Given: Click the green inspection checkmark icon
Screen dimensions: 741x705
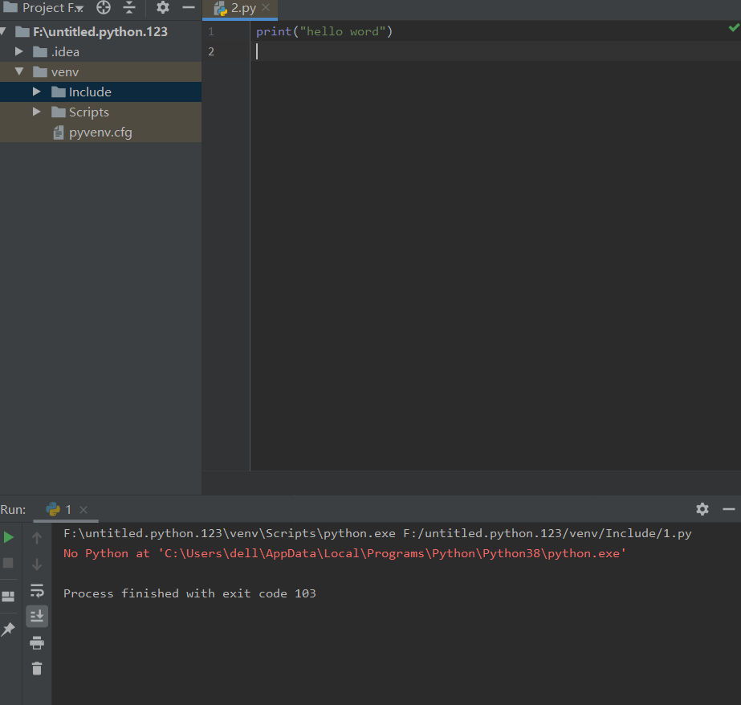Looking at the screenshot, I should coord(734,28).
